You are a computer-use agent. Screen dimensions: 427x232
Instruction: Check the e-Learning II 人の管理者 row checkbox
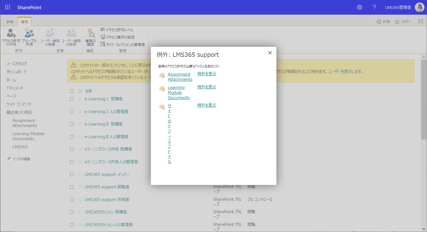(x=72, y=137)
